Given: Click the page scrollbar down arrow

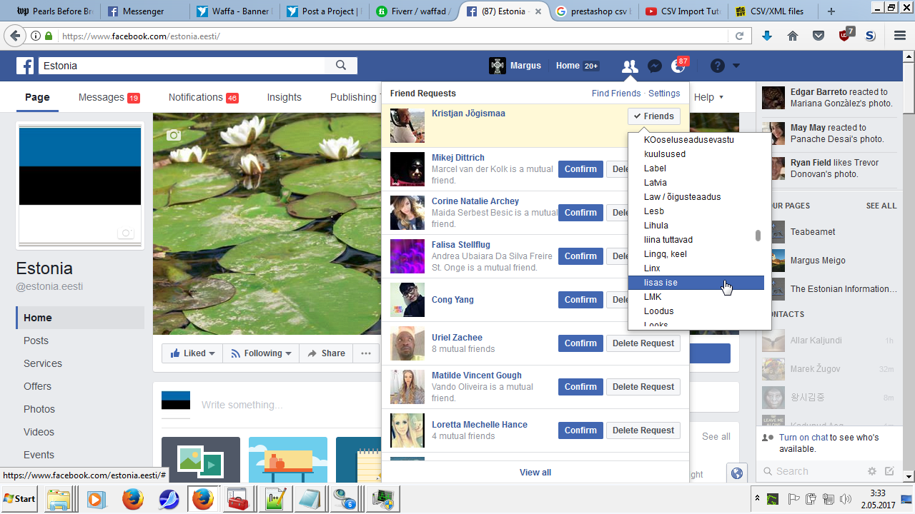Looking at the screenshot, I should pyautogui.click(x=909, y=475).
